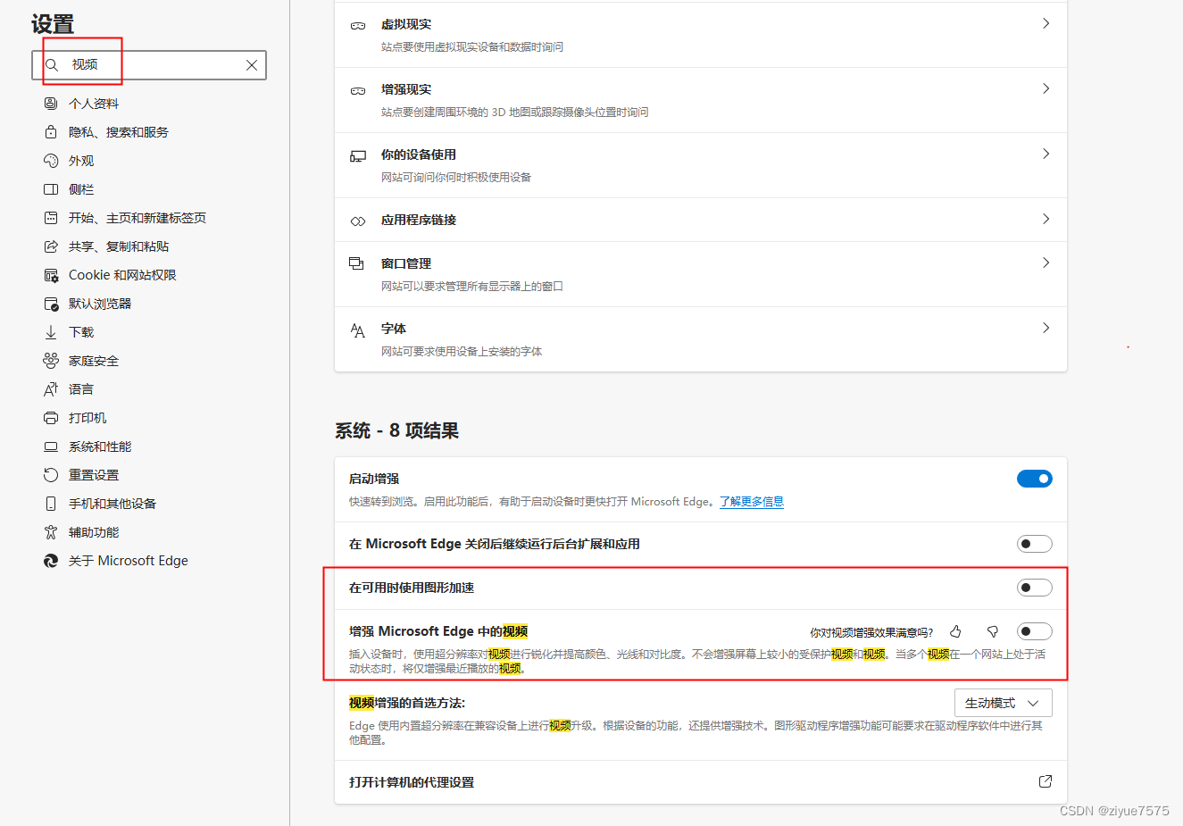This screenshot has width=1183, height=826.
Task: Click the Cookie 和网站权限 icon
Action: (51, 275)
